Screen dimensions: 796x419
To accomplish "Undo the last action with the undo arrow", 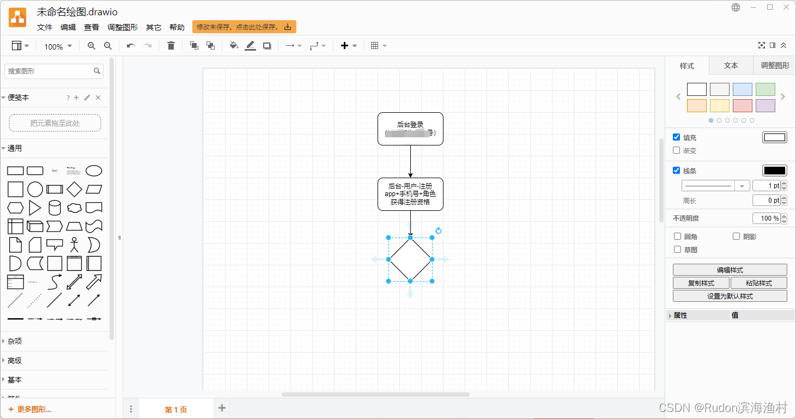I will pyautogui.click(x=131, y=46).
